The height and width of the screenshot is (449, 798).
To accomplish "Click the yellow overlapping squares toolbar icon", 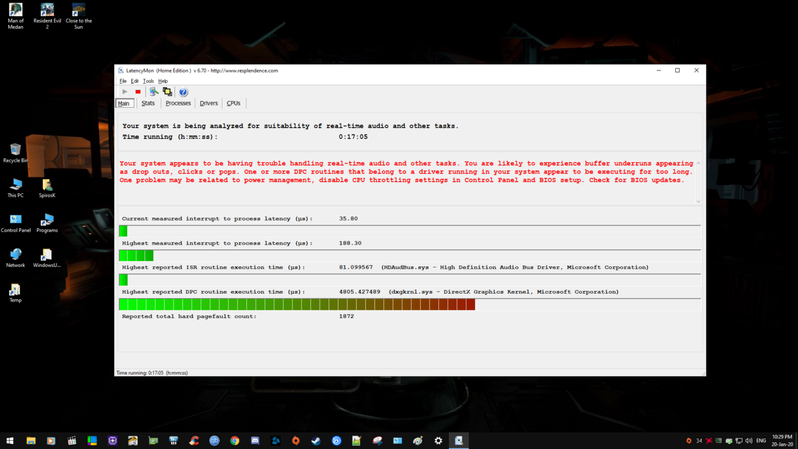I will pos(167,92).
